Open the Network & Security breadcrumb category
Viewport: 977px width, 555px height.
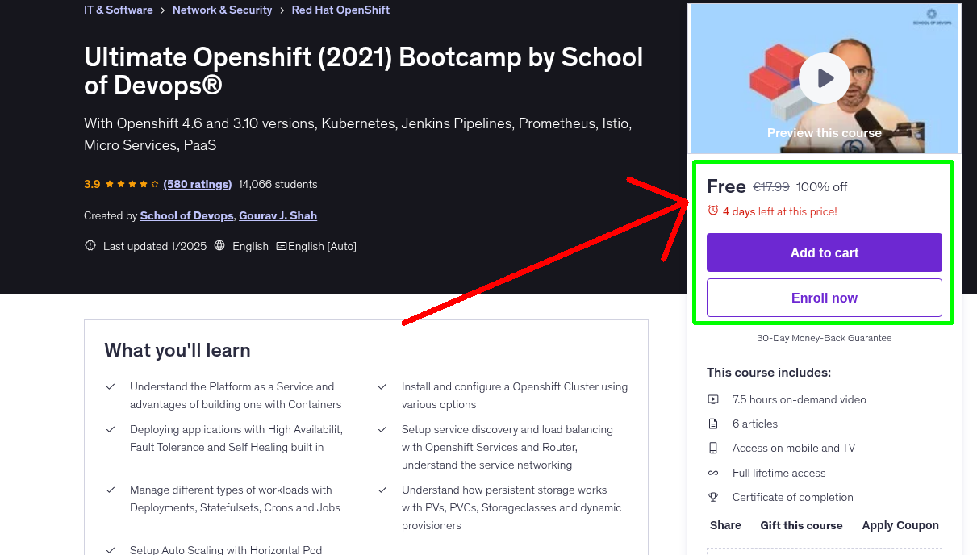tap(223, 10)
